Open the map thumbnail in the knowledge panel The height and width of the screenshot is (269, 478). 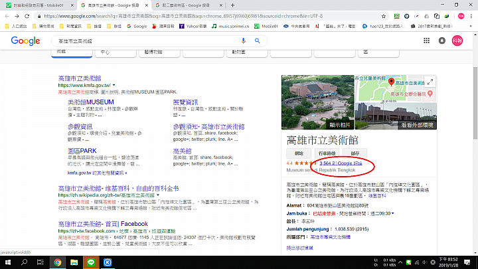[x=396, y=88]
